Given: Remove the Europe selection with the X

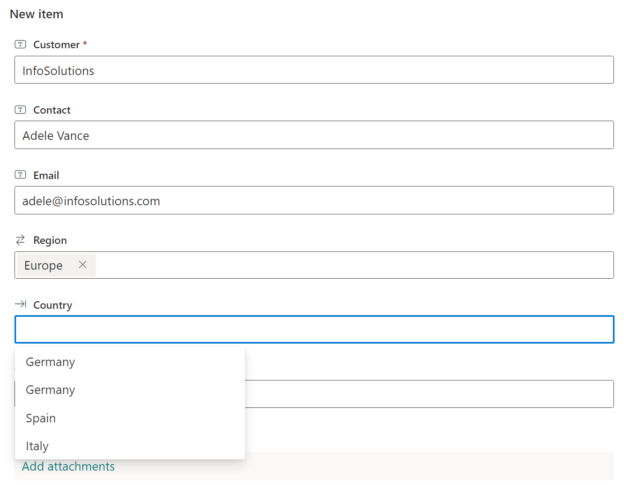Looking at the screenshot, I should [x=83, y=265].
